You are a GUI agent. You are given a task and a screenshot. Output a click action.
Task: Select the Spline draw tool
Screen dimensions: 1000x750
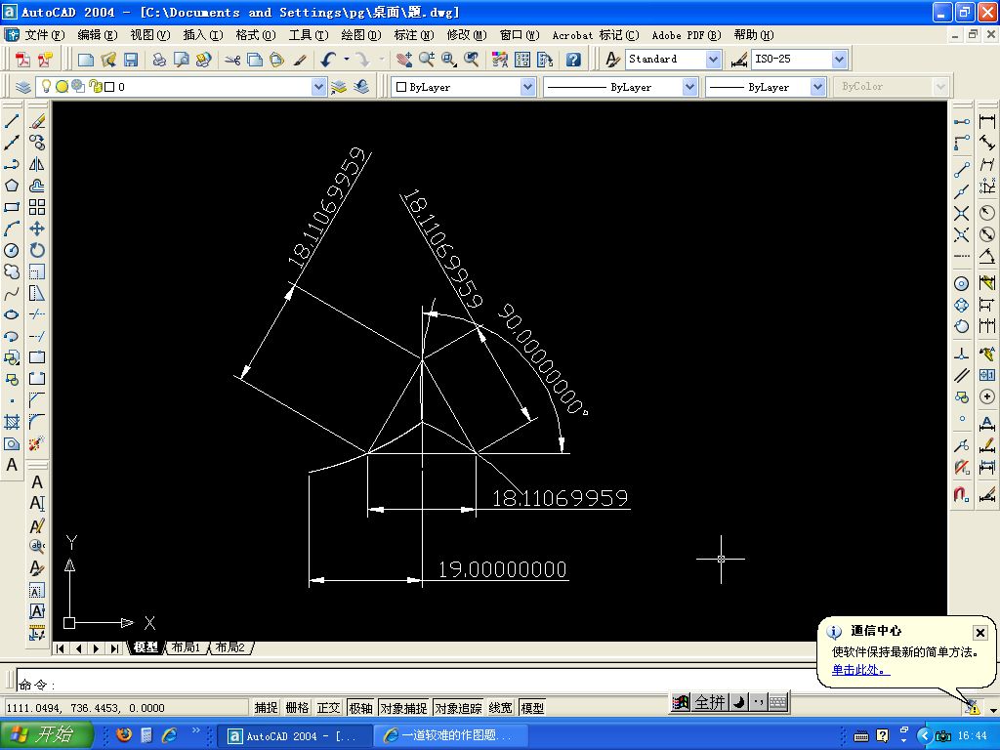[x=12, y=293]
